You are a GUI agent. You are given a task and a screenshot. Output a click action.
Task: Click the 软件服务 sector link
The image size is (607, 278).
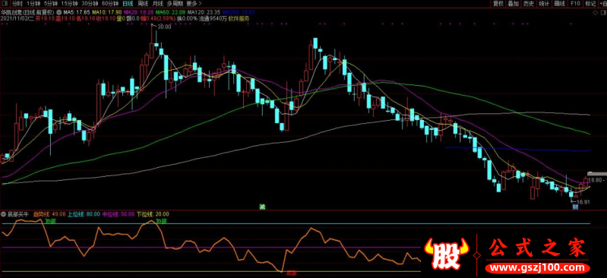239,18
